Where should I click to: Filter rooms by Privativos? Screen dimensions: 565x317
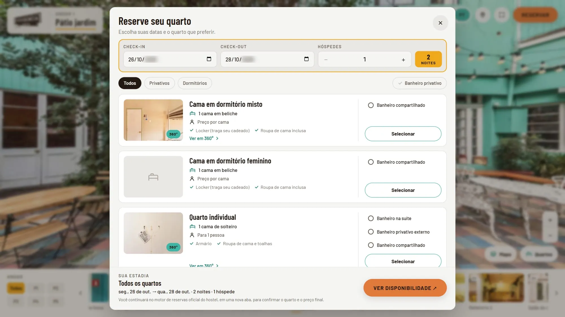pos(159,83)
